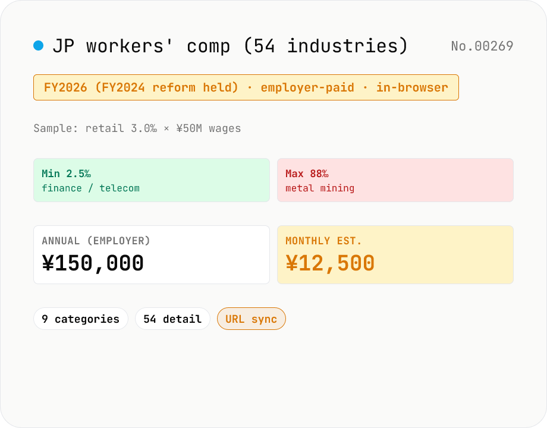Image resolution: width=547 pixels, height=428 pixels.
Task: Open the 54 detail pill
Action: coord(172,319)
